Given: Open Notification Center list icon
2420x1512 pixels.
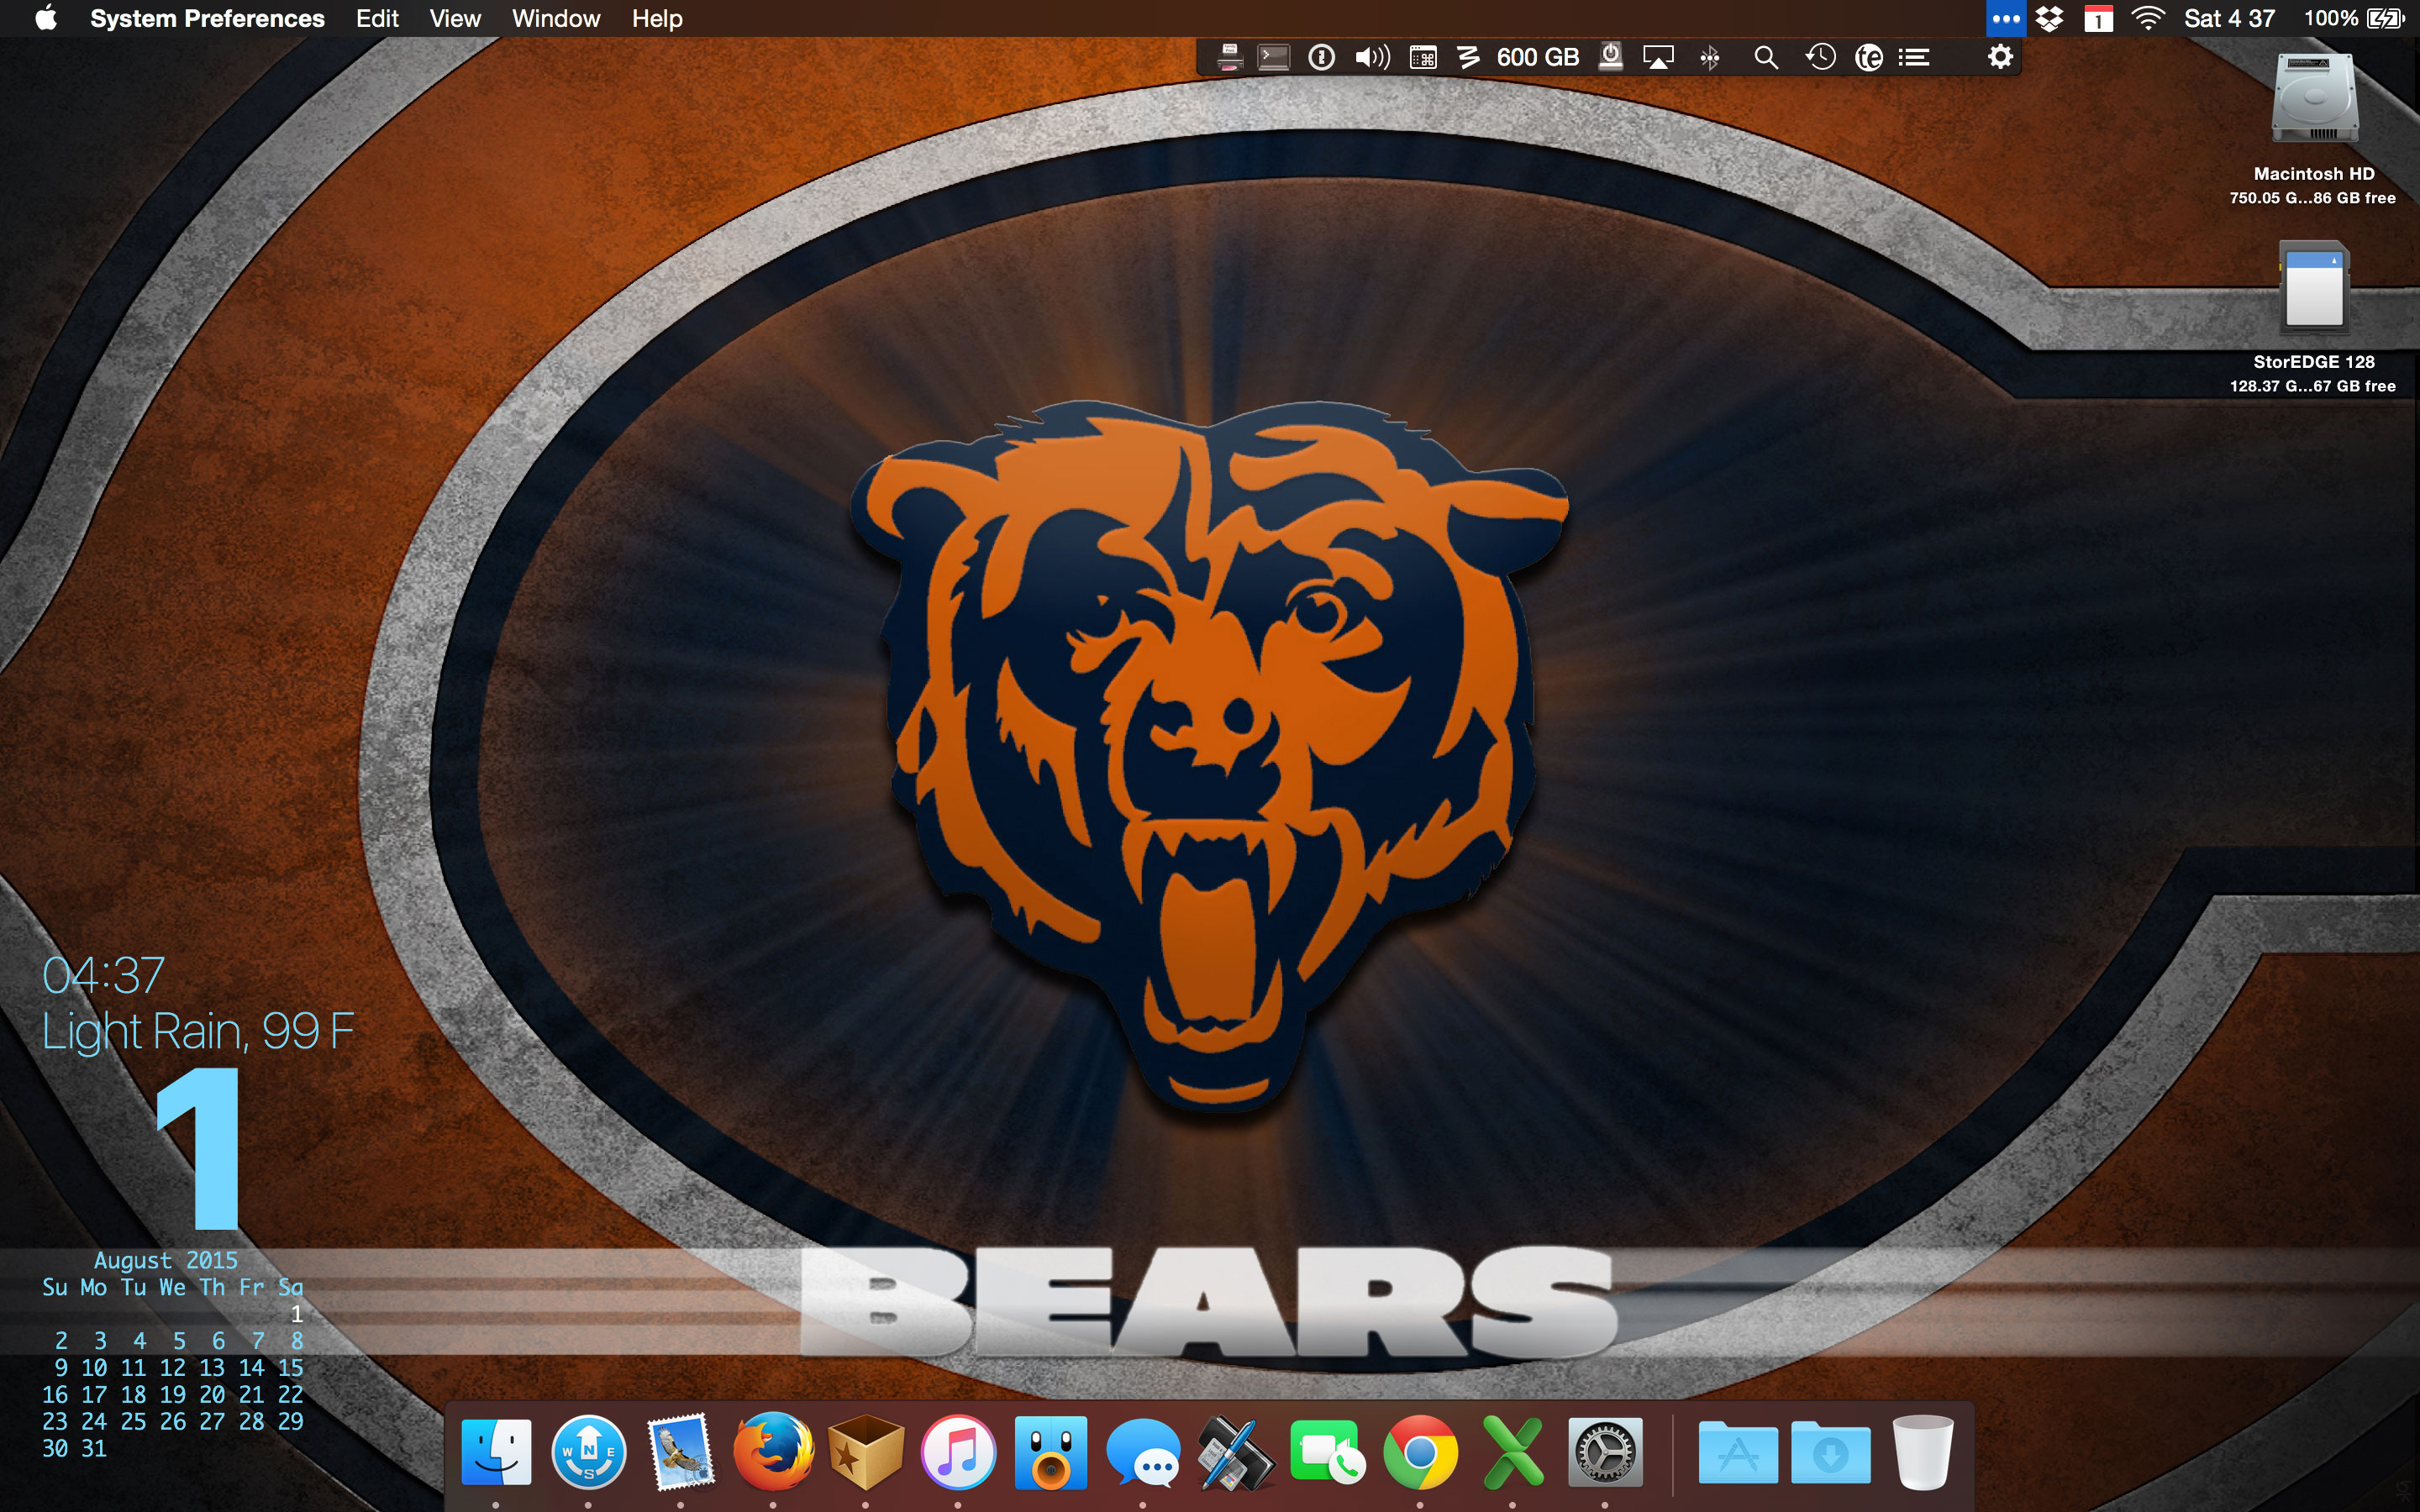Looking at the screenshot, I should tap(1914, 57).
